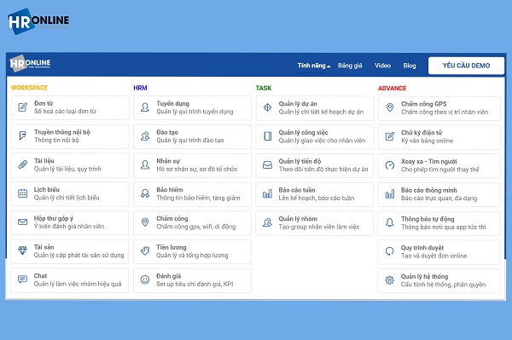Click the Thông báo tự động bell icon

click(390, 222)
